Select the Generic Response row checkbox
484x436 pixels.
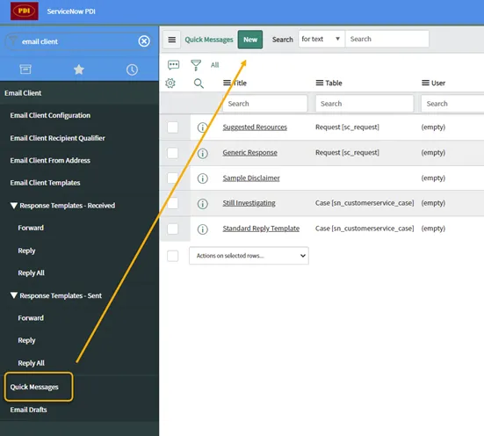[172, 153]
